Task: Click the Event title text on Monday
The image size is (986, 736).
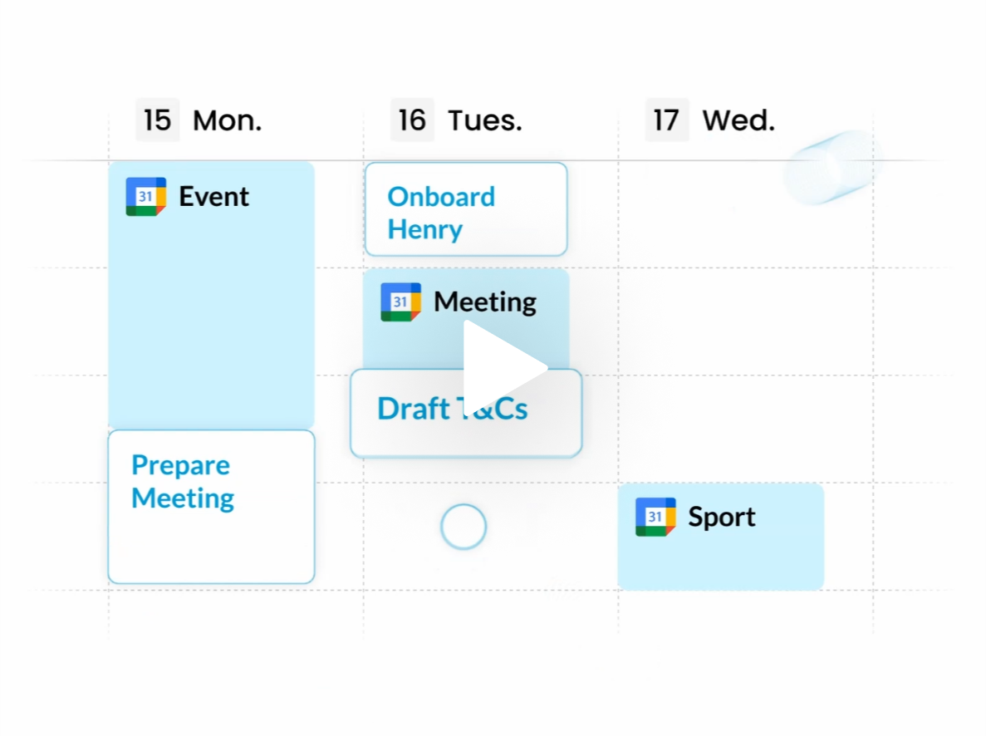Action: pos(213,197)
